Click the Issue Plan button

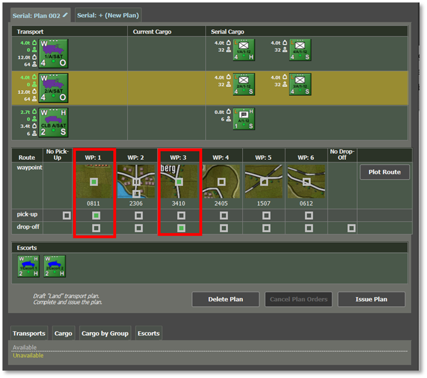pos(371,299)
